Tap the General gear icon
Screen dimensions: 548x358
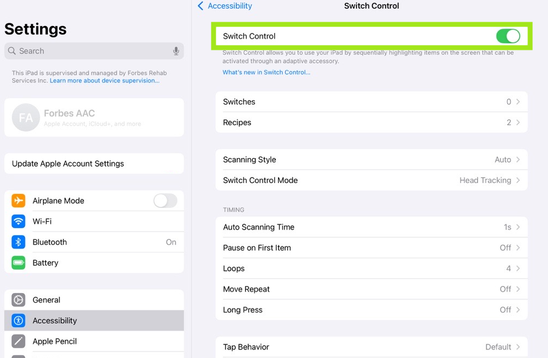click(x=18, y=300)
